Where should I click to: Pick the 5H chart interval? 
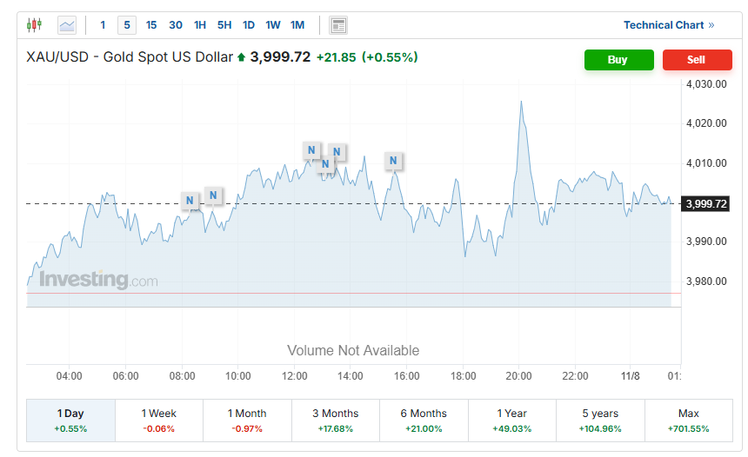pyautogui.click(x=224, y=25)
